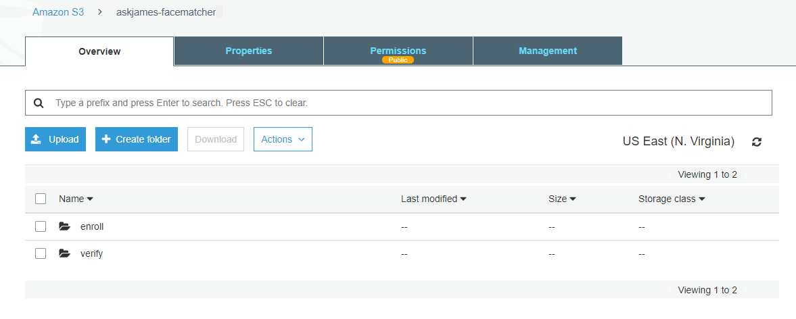
Task: Tick the checkbox for verify folder
Action: coord(41,253)
